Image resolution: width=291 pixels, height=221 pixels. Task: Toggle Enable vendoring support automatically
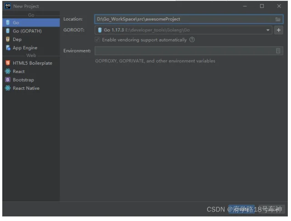(97, 40)
